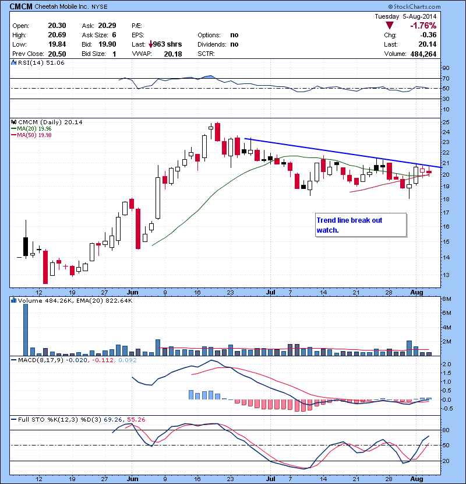Click the Bid value 19.90
Viewport: 466px width, 484px height.
(107, 44)
